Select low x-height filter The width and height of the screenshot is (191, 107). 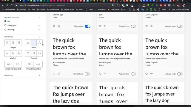coord(7,53)
